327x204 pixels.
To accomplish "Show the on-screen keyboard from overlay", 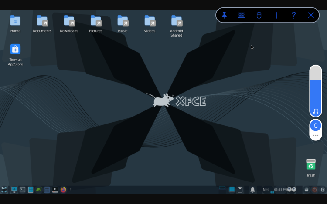I will tap(242, 15).
